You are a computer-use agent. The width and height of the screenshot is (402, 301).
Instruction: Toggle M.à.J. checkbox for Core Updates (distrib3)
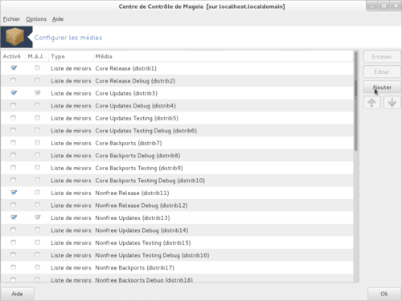[x=38, y=93]
